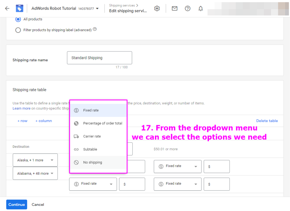Select Filter products by shipping label option

(18, 30)
